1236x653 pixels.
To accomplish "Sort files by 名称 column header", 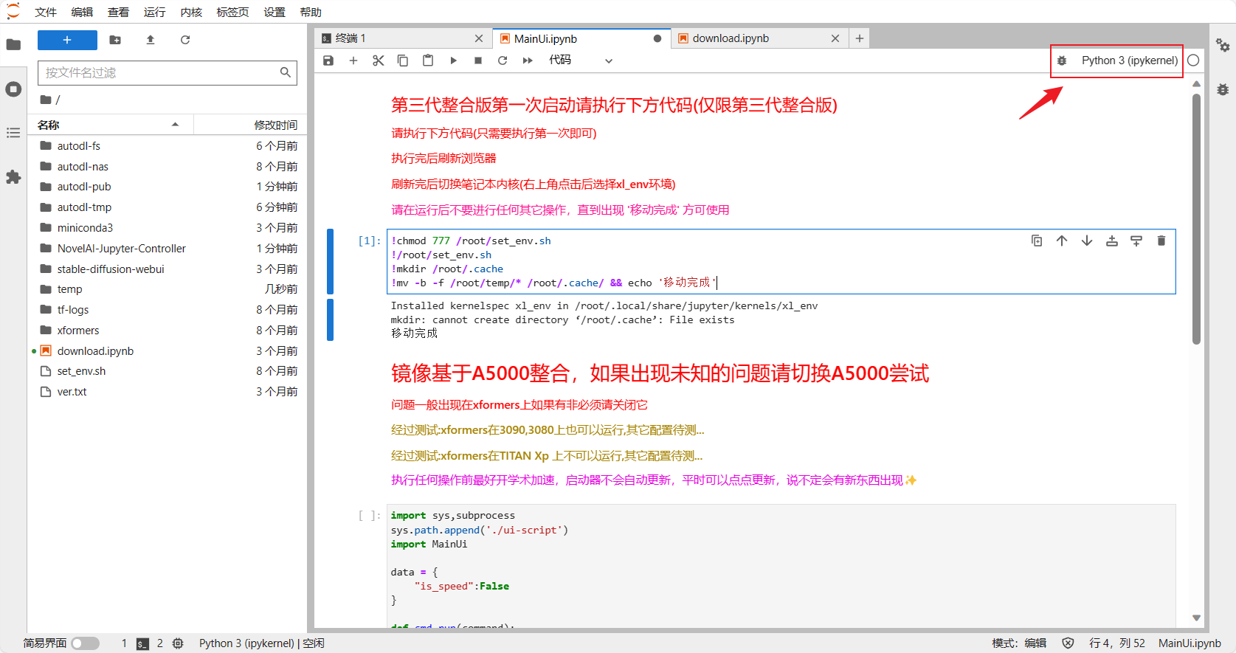I will coord(111,125).
